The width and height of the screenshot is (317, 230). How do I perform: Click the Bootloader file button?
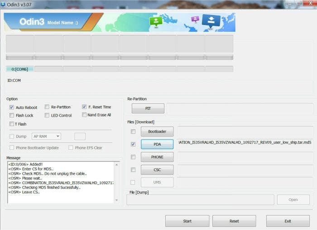[x=157, y=132]
